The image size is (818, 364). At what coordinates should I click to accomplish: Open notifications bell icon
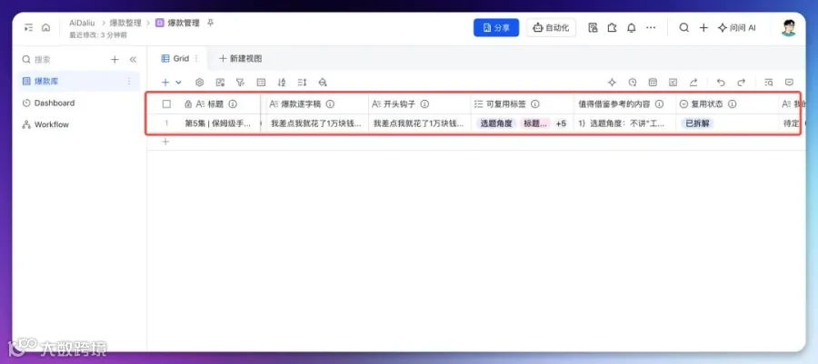coord(632,28)
